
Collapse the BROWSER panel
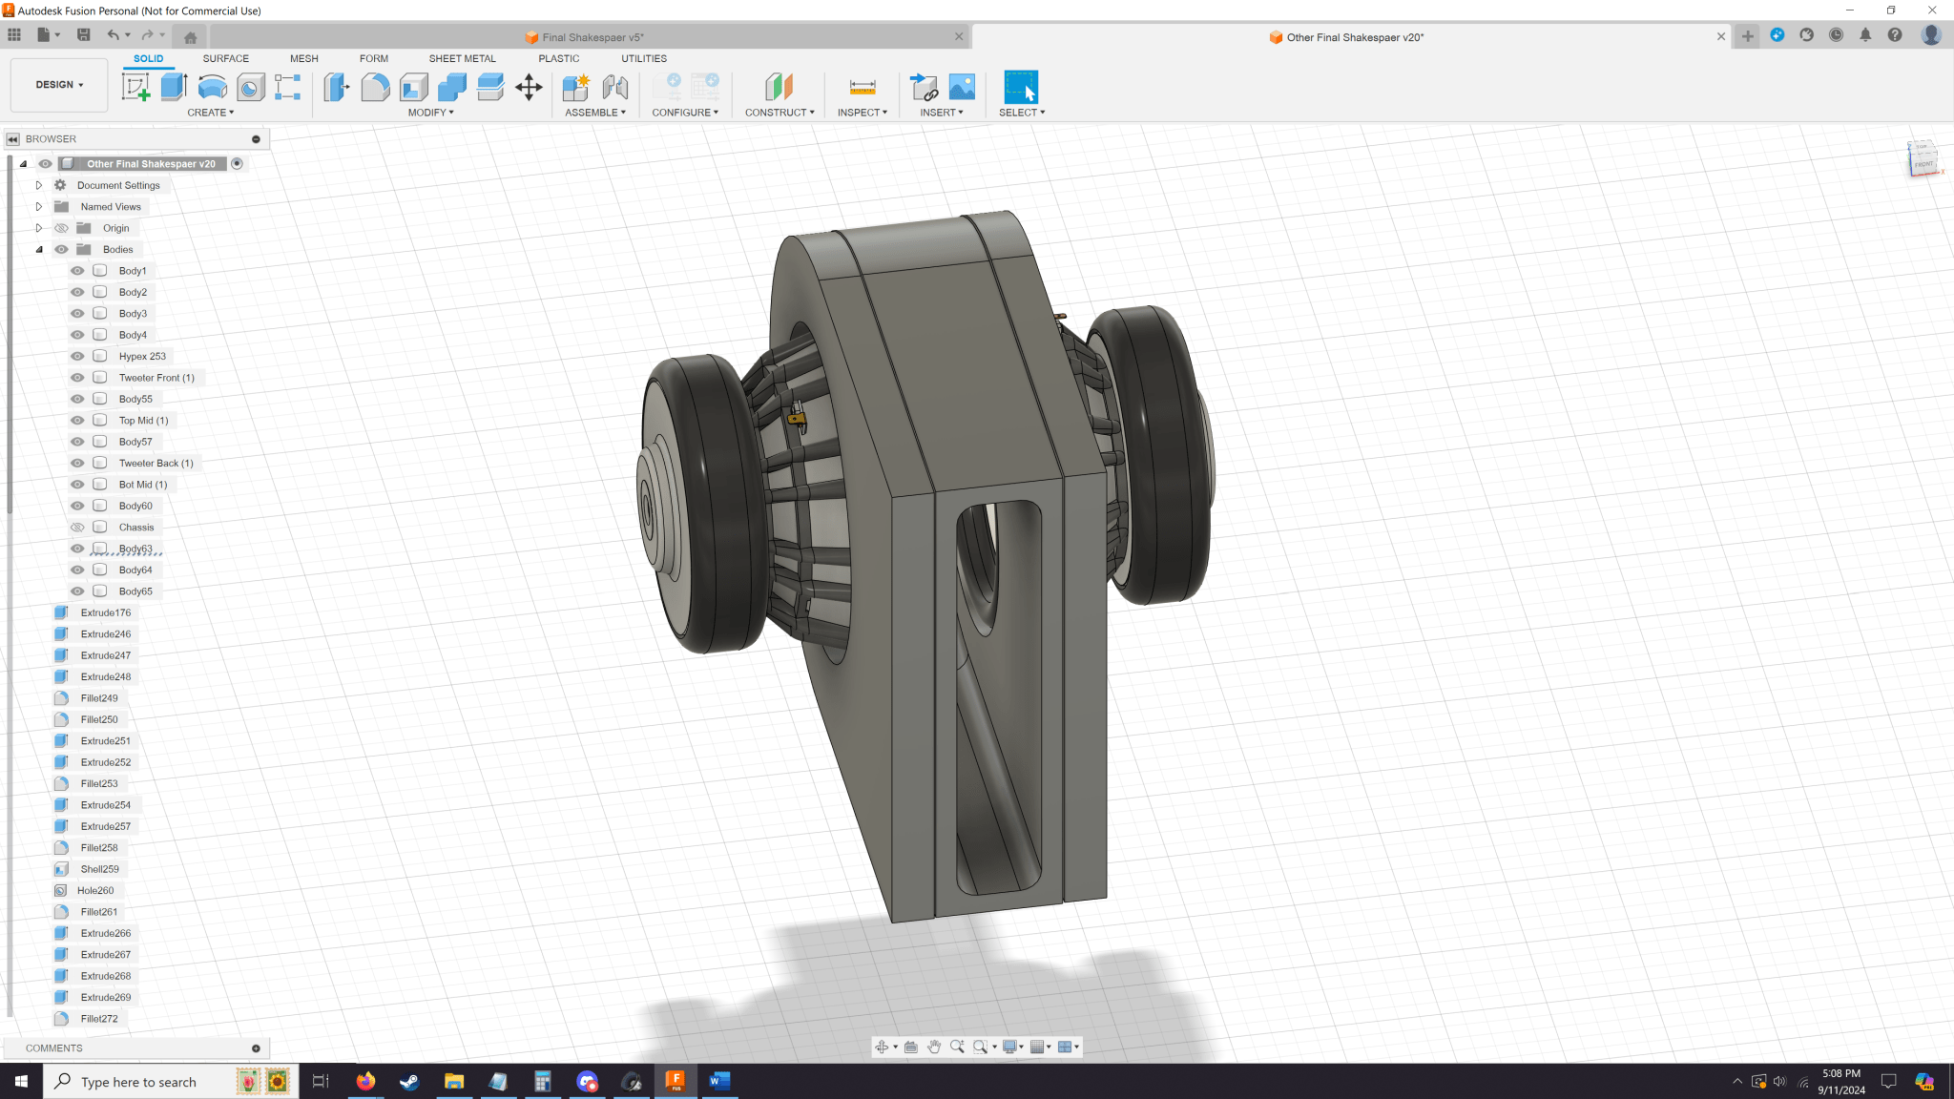pos(13,139)
